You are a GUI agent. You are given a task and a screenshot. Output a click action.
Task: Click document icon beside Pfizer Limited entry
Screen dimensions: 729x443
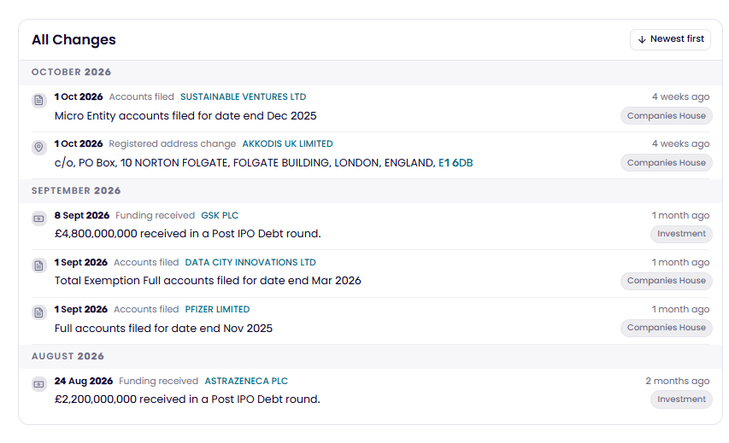39,312
